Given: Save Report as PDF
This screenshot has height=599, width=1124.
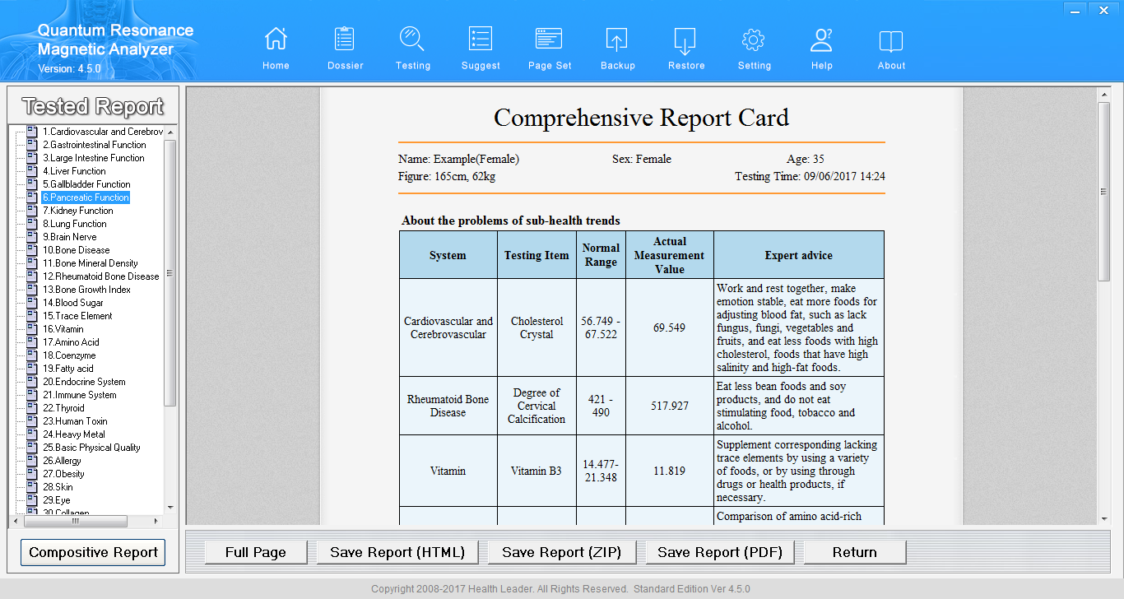Looking at the screenshot, I should (720, 552).
